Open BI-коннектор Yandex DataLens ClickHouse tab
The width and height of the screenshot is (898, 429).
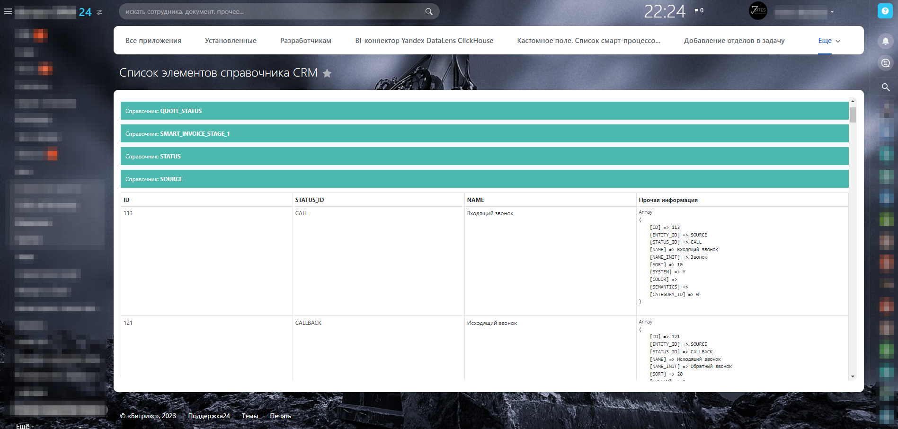(x=424, y=41)
